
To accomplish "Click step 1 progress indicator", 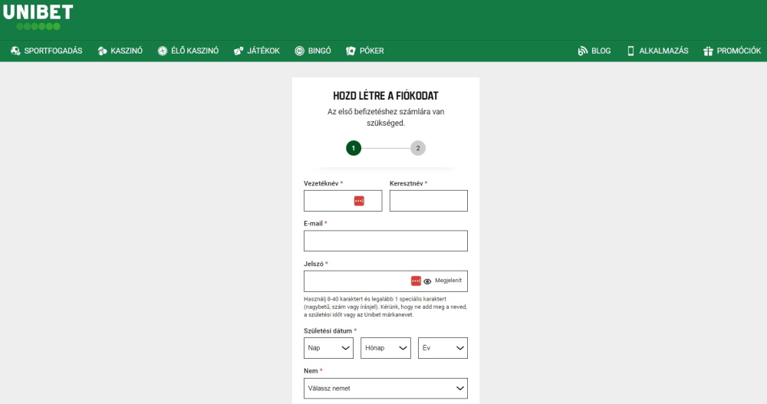I will point(354,148).
